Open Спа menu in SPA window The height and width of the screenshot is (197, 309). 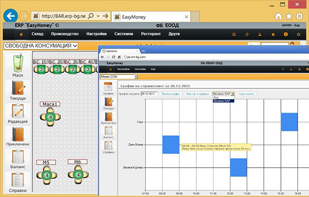[x=153, y=69]
